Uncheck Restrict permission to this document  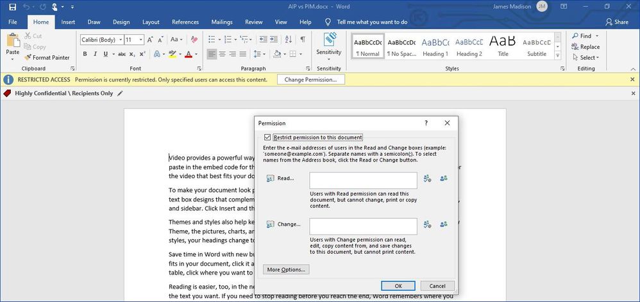(268, 137)
